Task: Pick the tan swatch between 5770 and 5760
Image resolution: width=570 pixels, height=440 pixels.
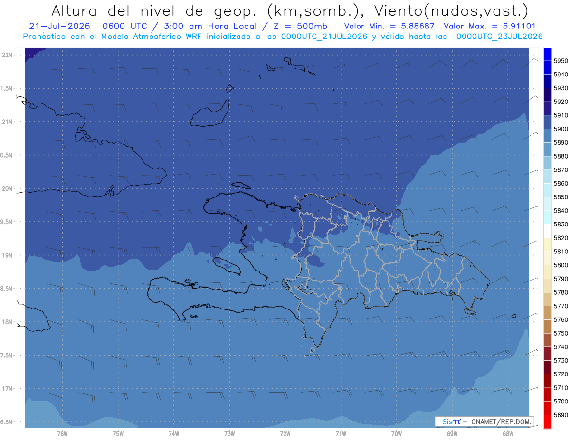Action: coord(548,313)
